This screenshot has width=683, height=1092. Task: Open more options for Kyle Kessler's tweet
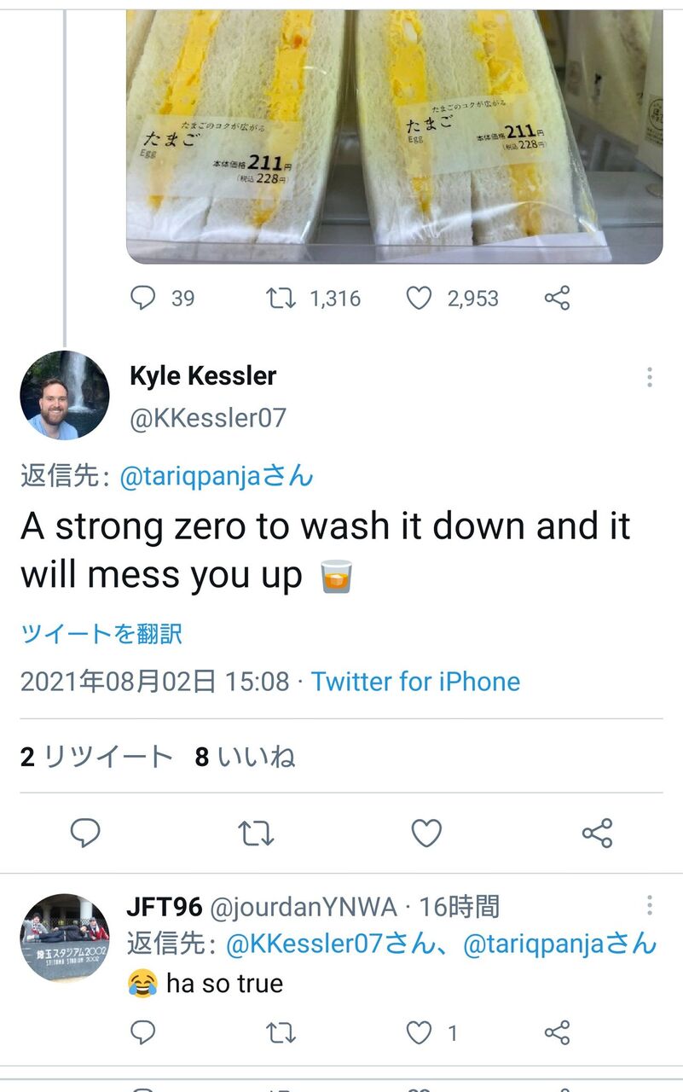[x=650, y=377]
